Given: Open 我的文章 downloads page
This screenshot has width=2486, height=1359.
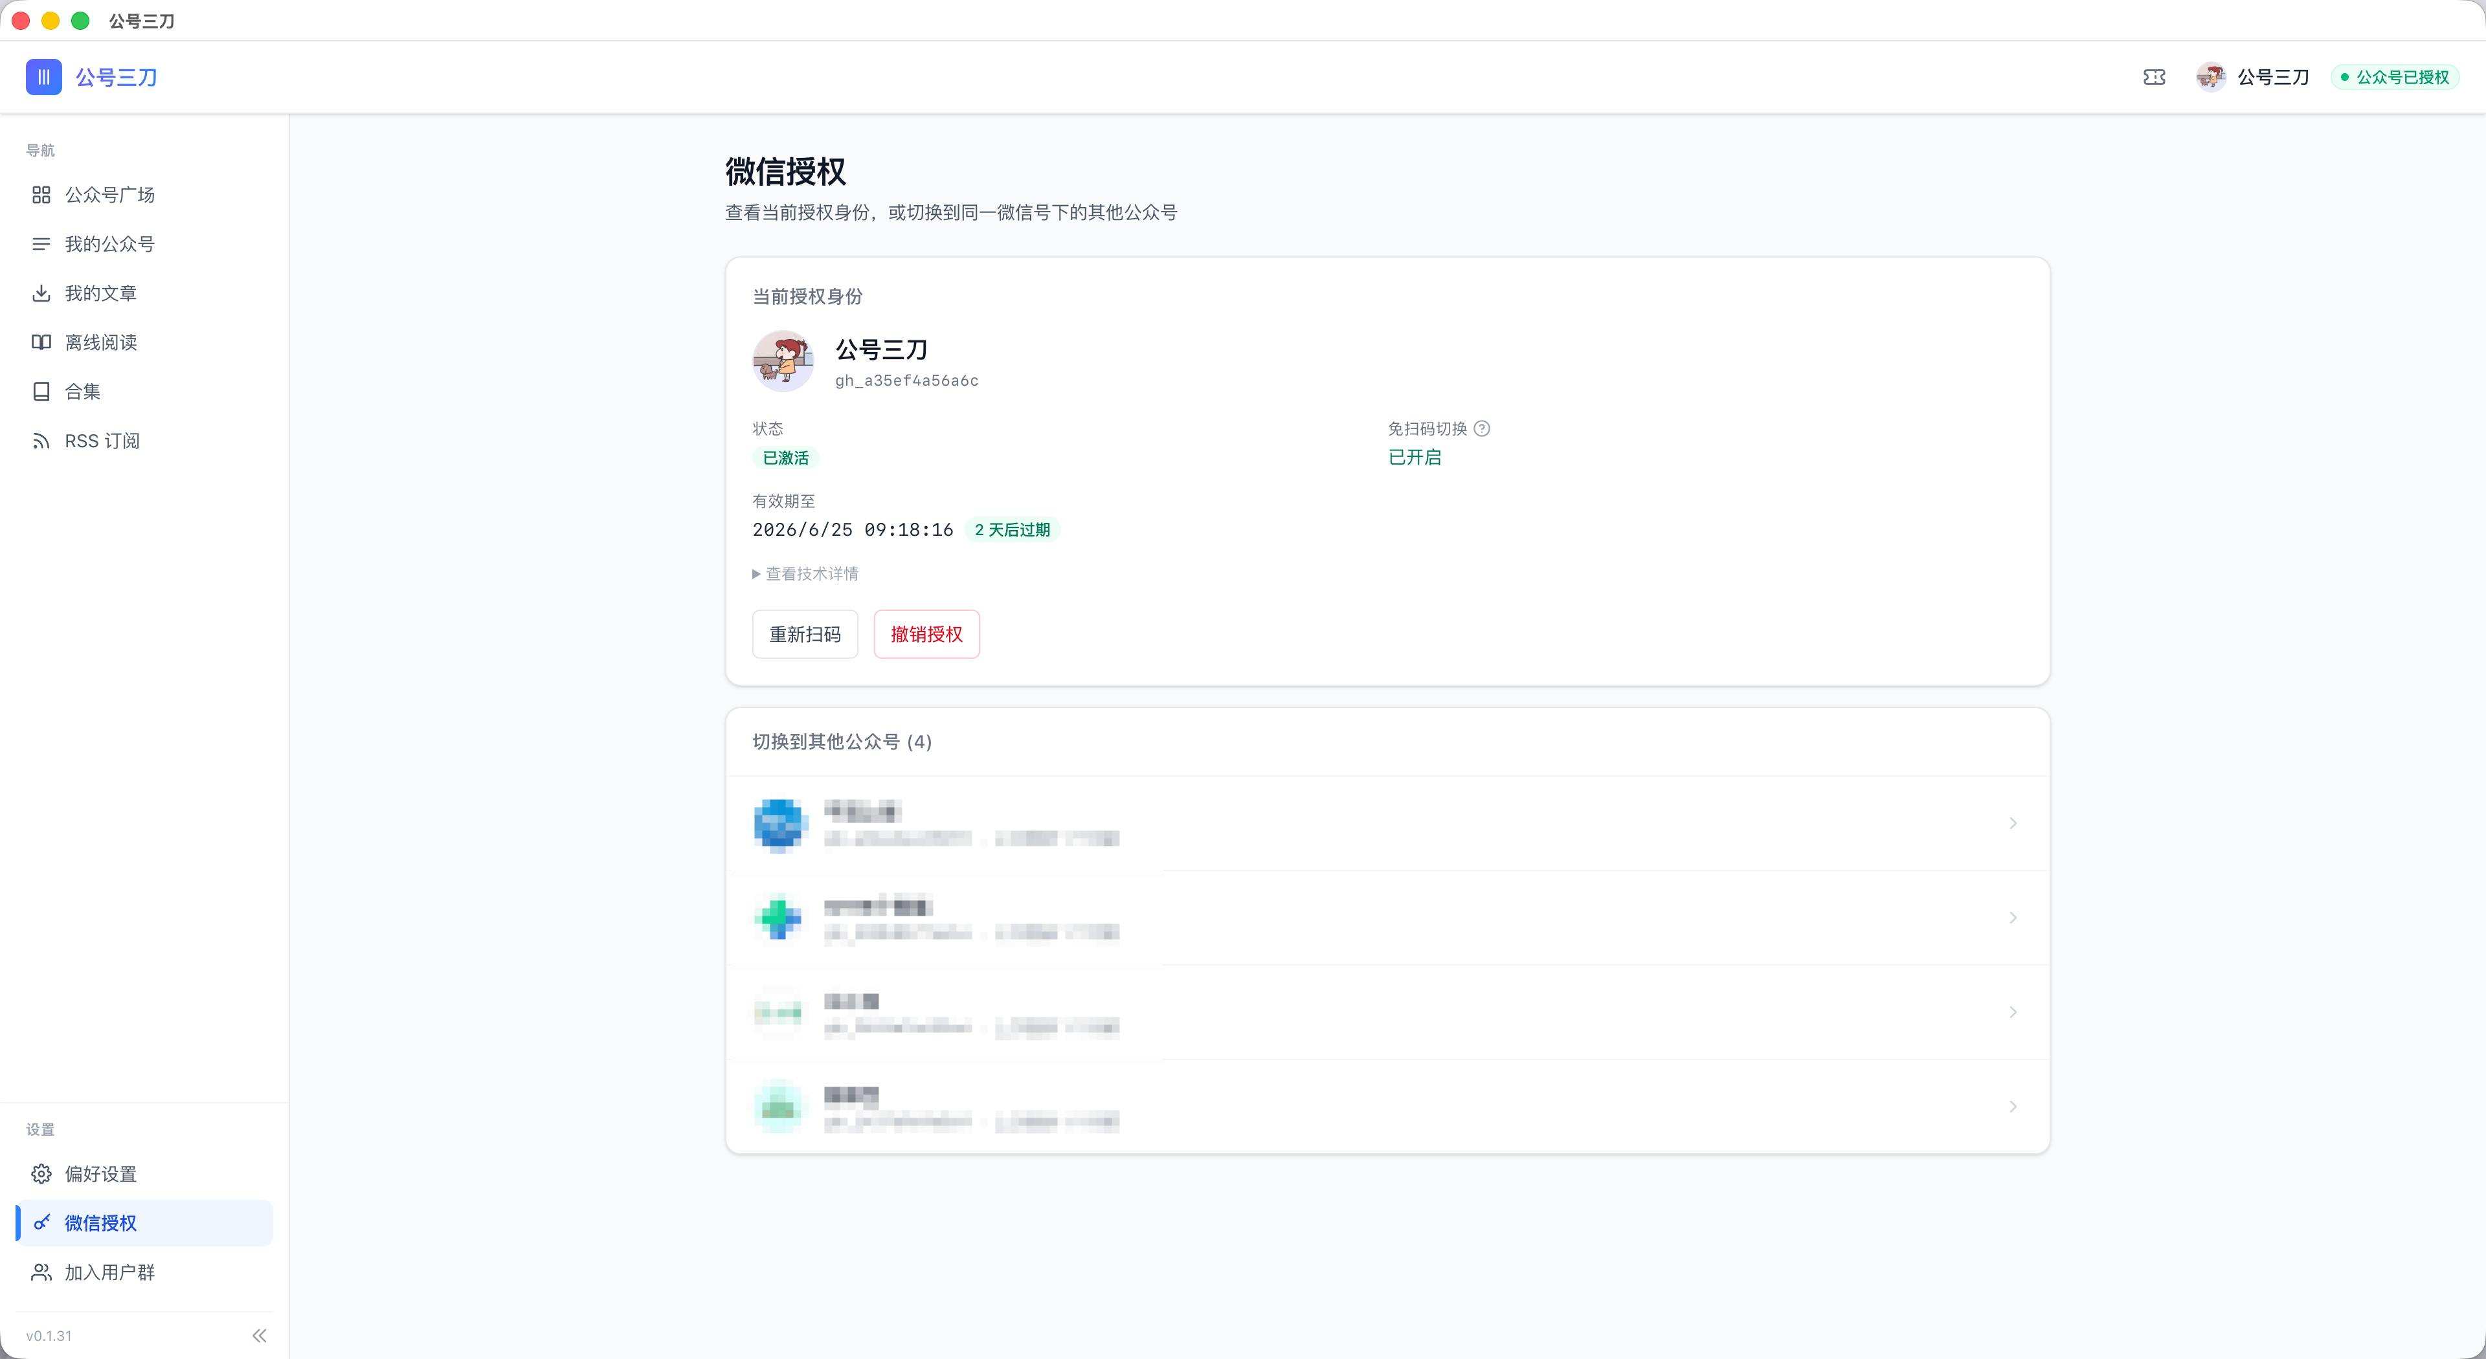Looking at the screenshot, I should click(x=145, y=293).
